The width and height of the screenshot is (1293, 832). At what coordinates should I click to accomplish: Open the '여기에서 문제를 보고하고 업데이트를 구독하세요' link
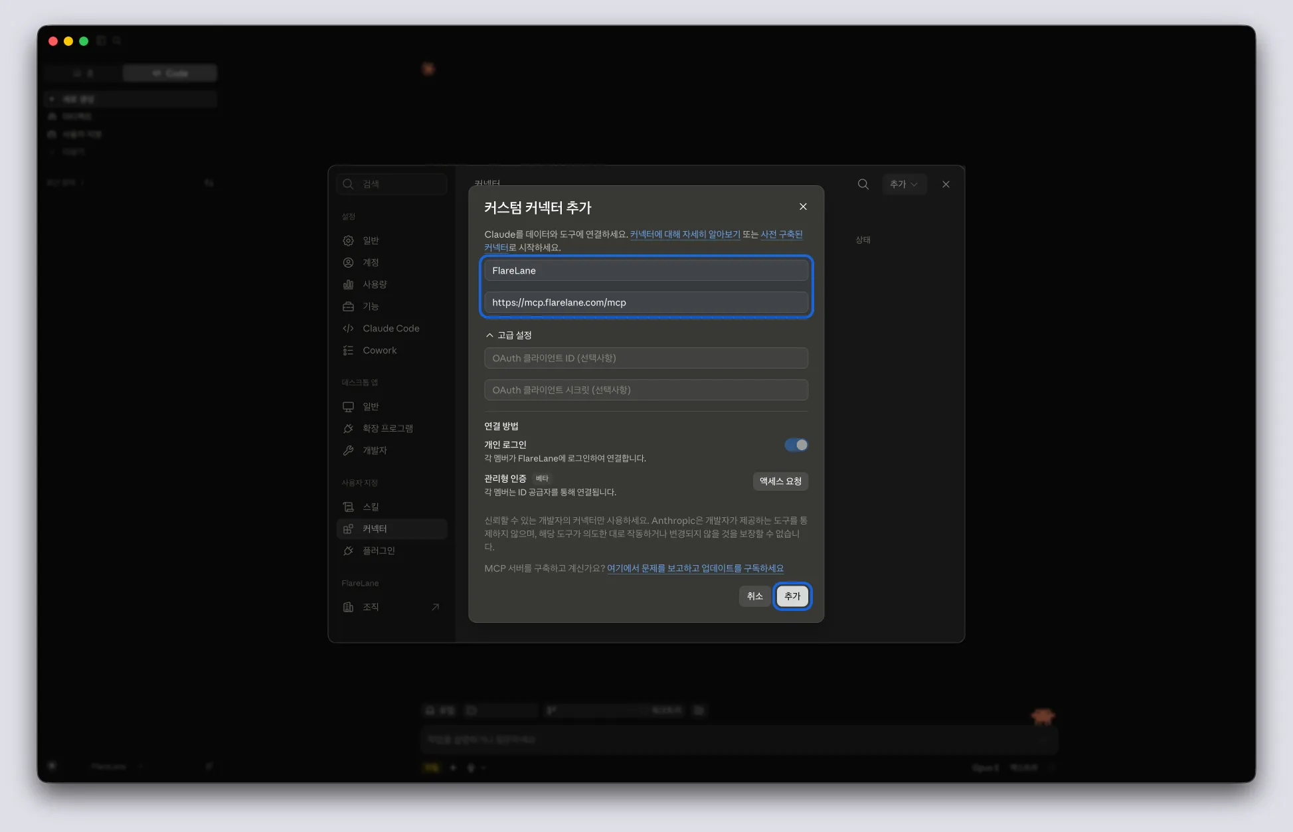click(x=695, y=568)
